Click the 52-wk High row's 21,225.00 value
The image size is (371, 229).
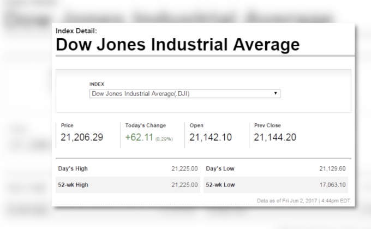(x=184, y=185)
